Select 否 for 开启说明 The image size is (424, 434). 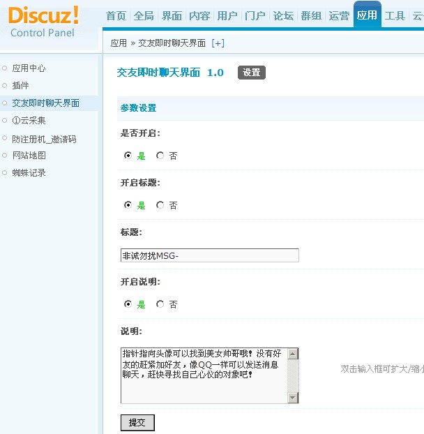click(160, 304)
